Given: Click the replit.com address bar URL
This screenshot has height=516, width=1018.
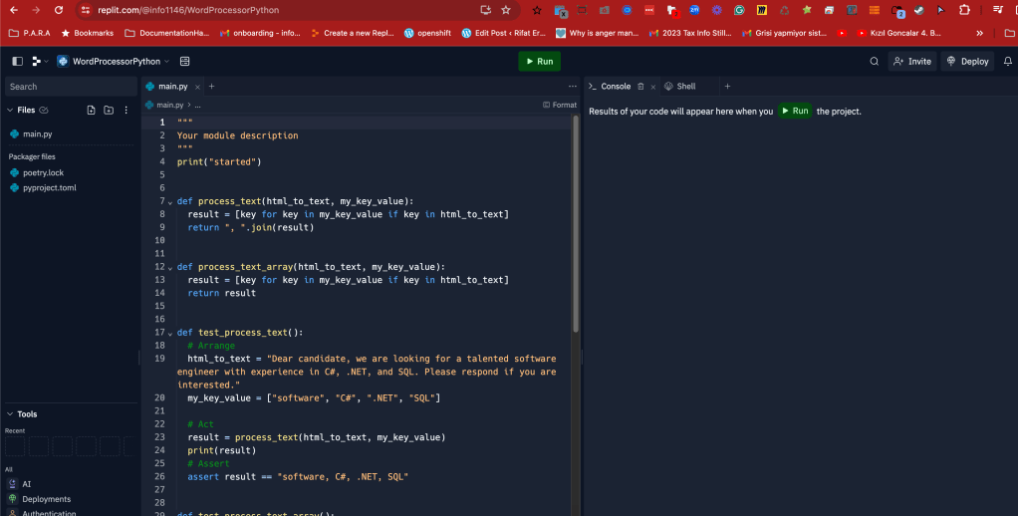Looking at the screenshot, I should [x=188, y=10].
